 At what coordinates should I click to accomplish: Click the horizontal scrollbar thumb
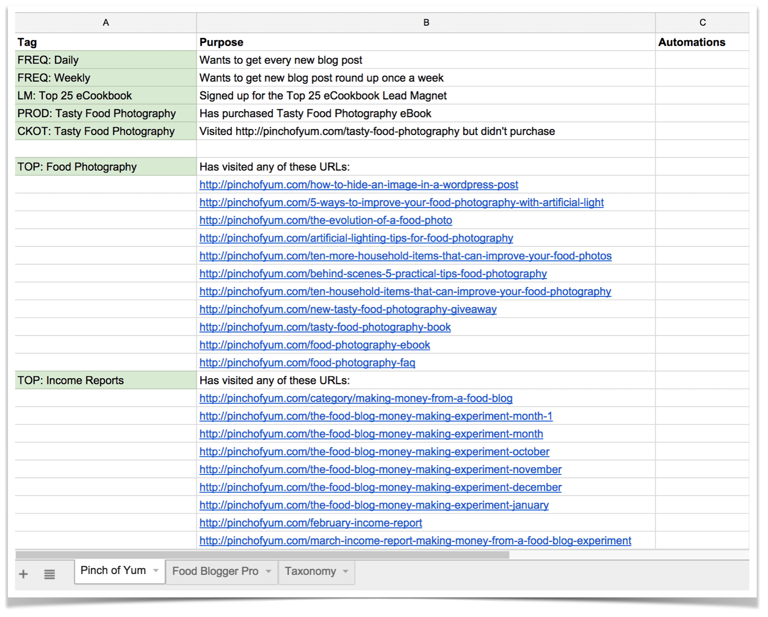[x=262, y=555]
